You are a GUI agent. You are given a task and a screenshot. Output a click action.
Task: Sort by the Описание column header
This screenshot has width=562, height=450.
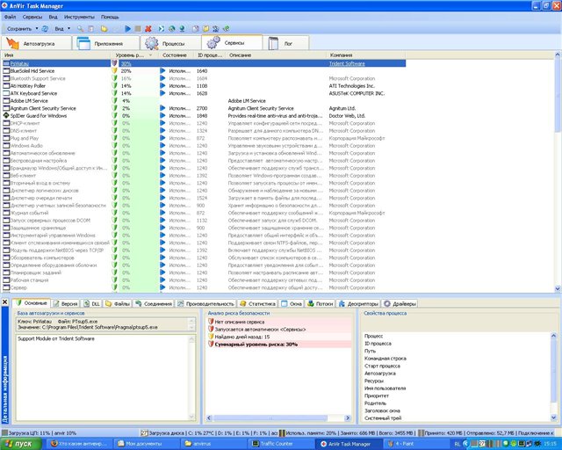(277, 55)
